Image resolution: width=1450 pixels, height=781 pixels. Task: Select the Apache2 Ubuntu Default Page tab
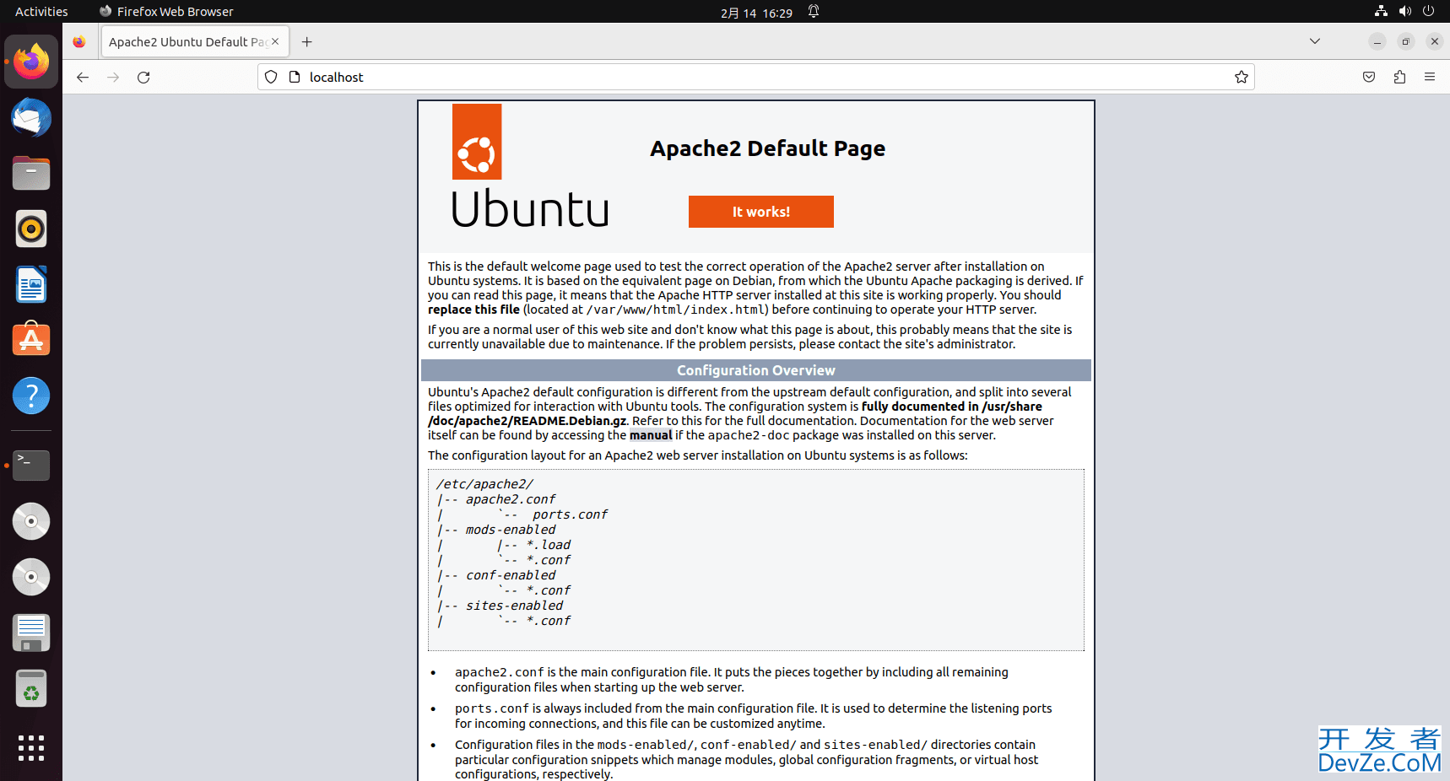click(x=195, y=41)
